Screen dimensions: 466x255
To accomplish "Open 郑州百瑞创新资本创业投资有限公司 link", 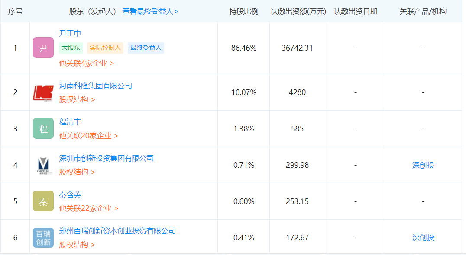I will tap(117, 231).
